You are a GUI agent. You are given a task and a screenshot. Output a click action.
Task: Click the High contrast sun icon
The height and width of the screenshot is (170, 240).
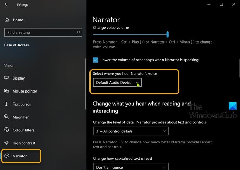(x=7, y=143)
